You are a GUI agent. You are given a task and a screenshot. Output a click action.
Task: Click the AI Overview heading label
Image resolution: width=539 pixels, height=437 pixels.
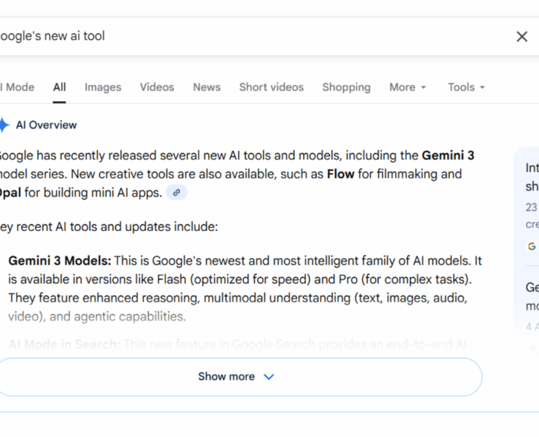click(46, 125)
